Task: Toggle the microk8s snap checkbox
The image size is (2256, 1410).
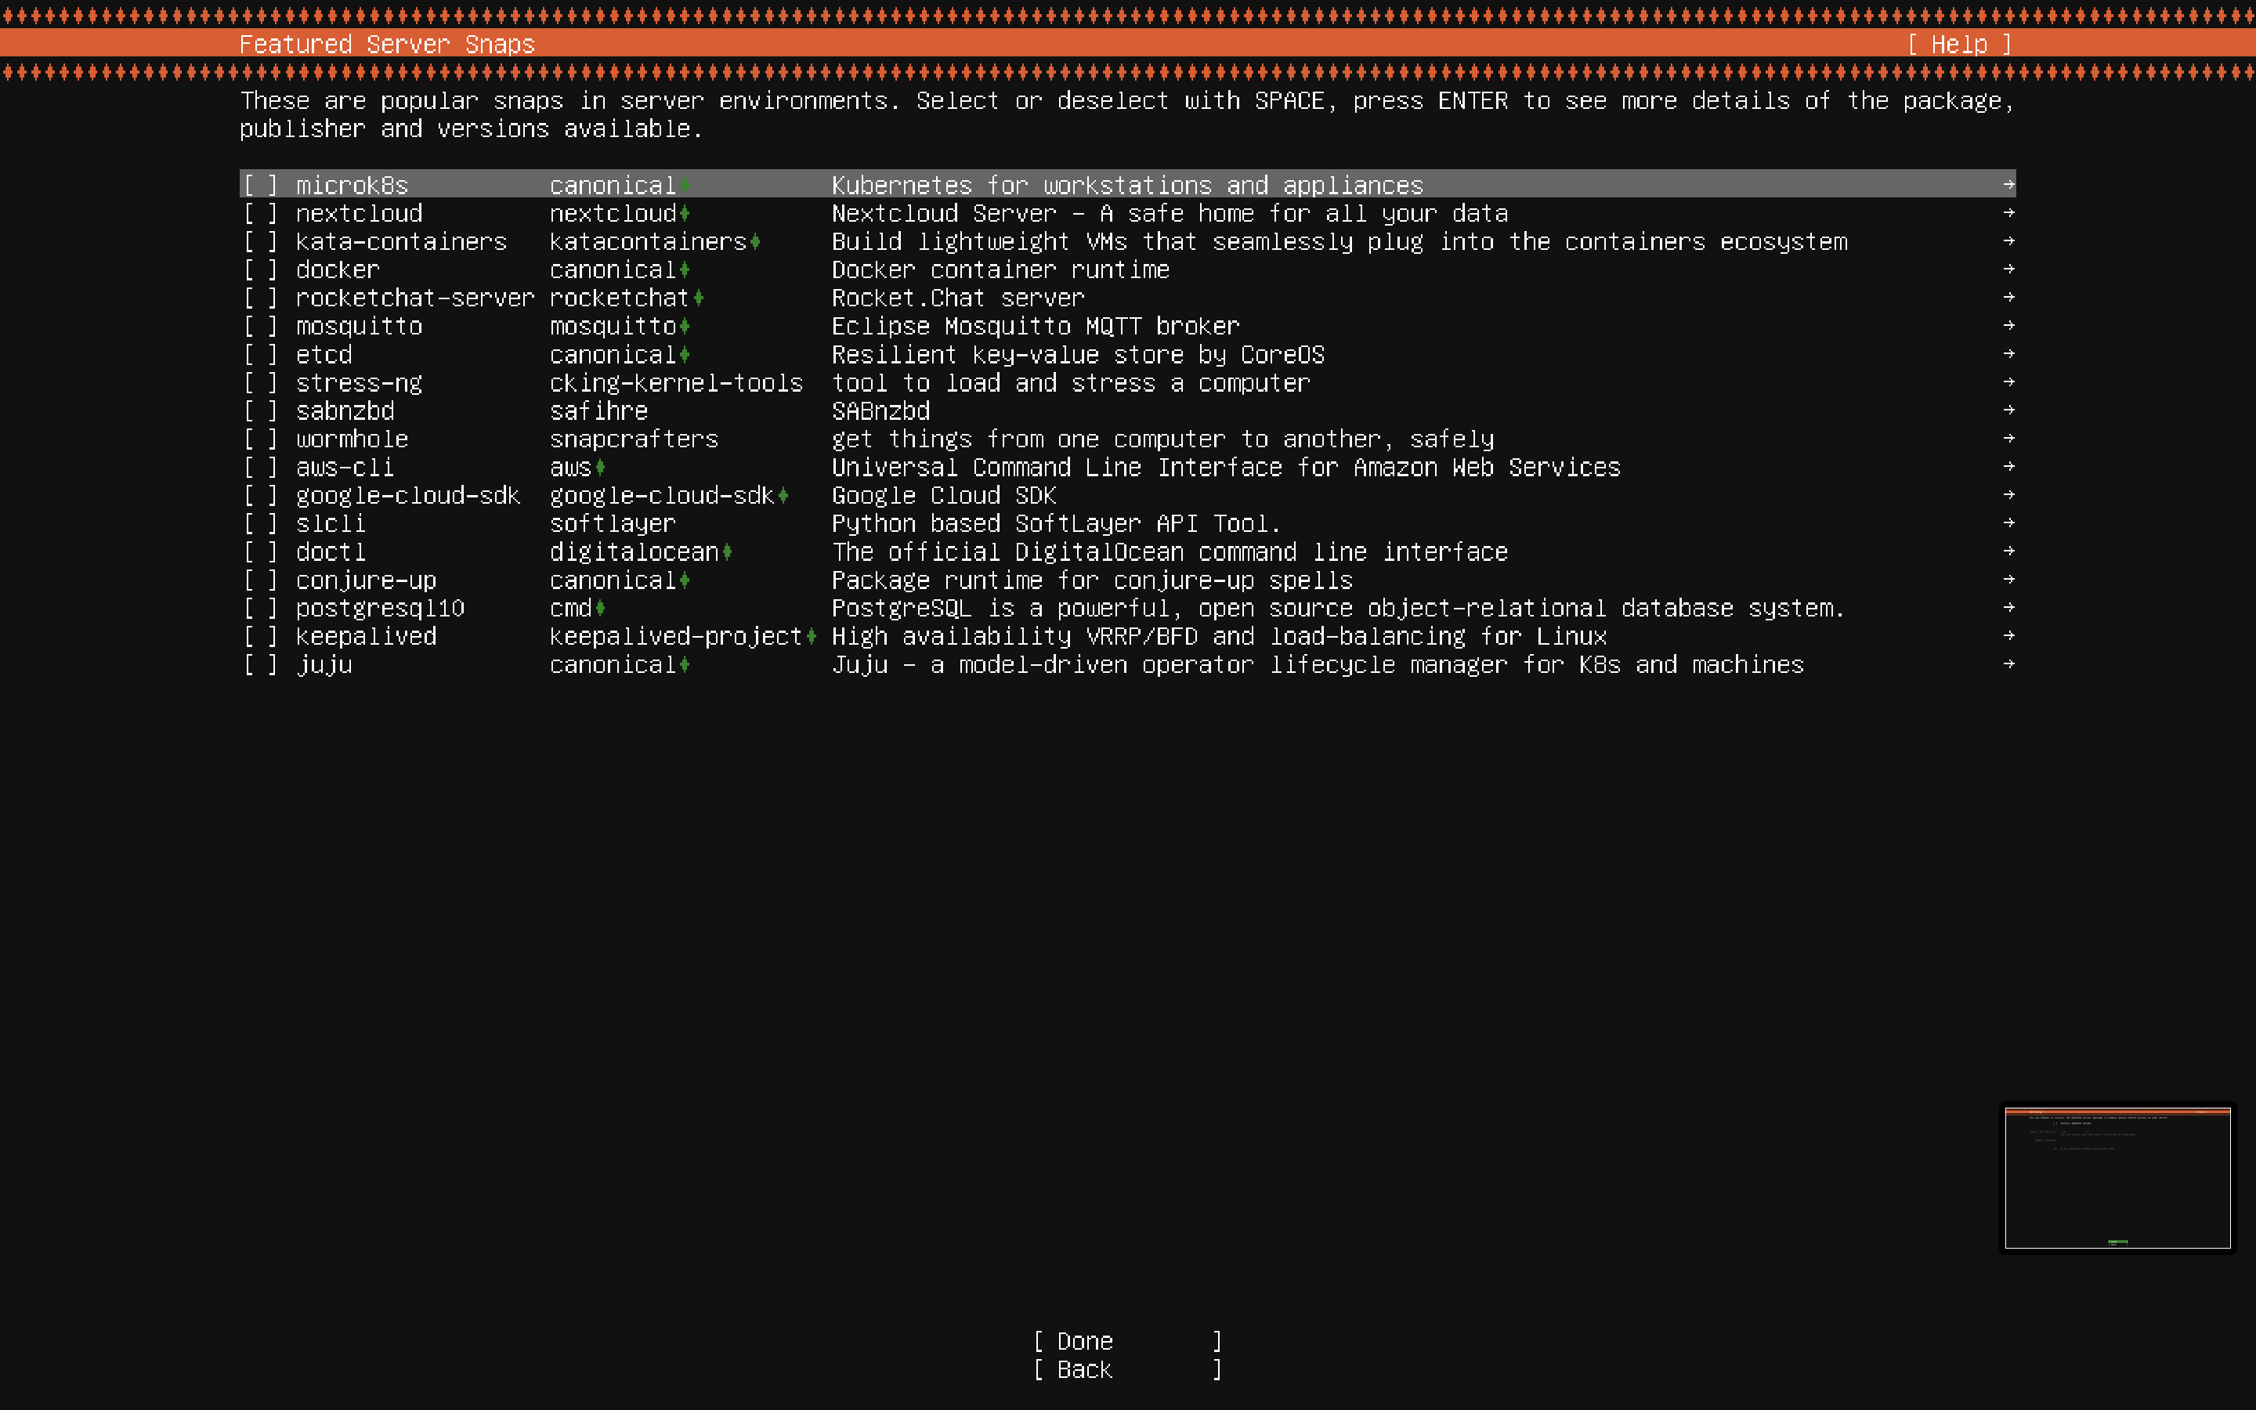Action: click(261, 186)
